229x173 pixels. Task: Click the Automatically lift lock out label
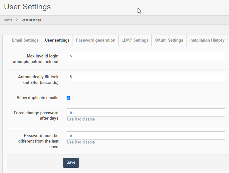point(38,80)
